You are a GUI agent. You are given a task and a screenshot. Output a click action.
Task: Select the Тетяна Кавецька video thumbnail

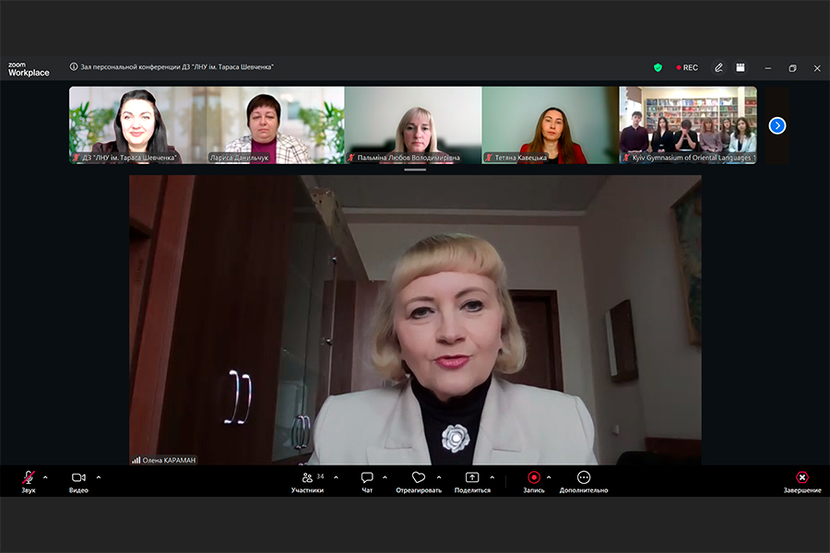point(551,125)
